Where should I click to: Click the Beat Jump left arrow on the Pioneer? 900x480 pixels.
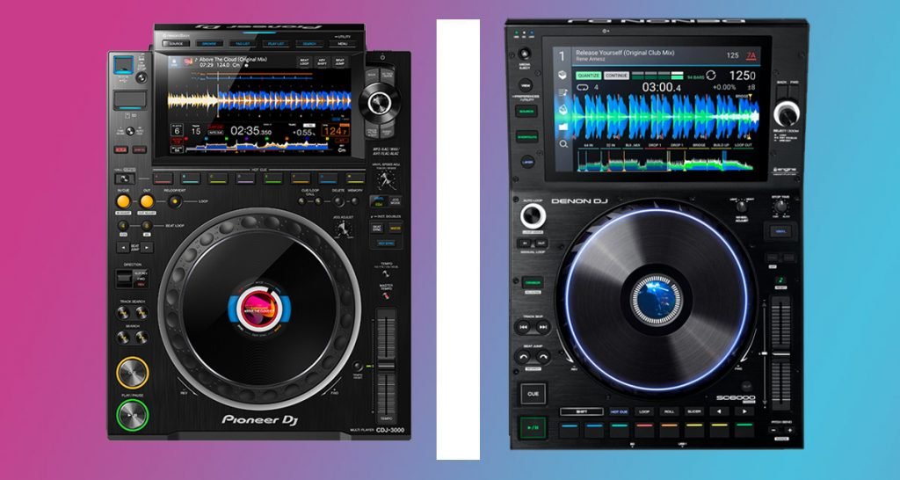click(x=123, y=247)
